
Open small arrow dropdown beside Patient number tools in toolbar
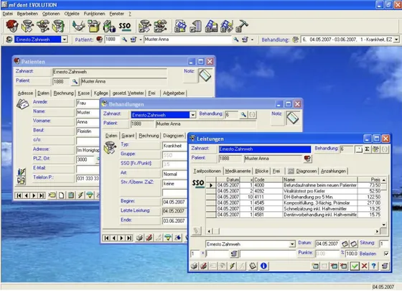(141, 40)
